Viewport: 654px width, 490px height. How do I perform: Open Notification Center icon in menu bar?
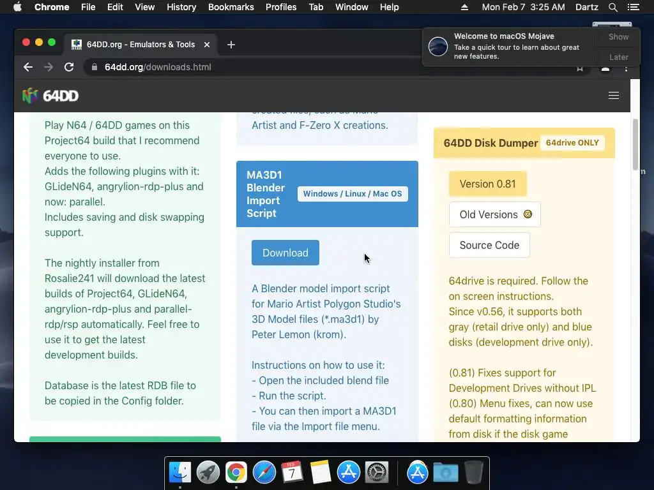(633, 7)
